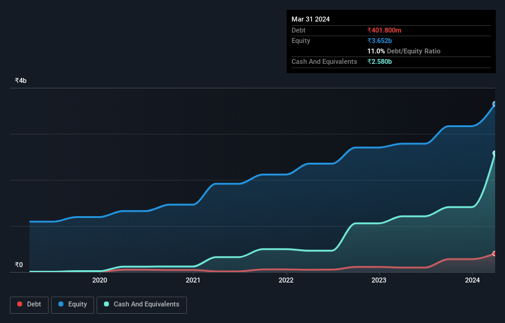Toggle the Equity series legend button
Viewport: 505px width, 323px height.
[73, 305]
